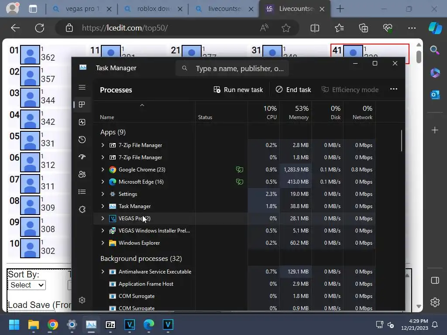Expand Microsoft Edge (16) process group
This screenshot has height=335, width=447.
(103, 182)
